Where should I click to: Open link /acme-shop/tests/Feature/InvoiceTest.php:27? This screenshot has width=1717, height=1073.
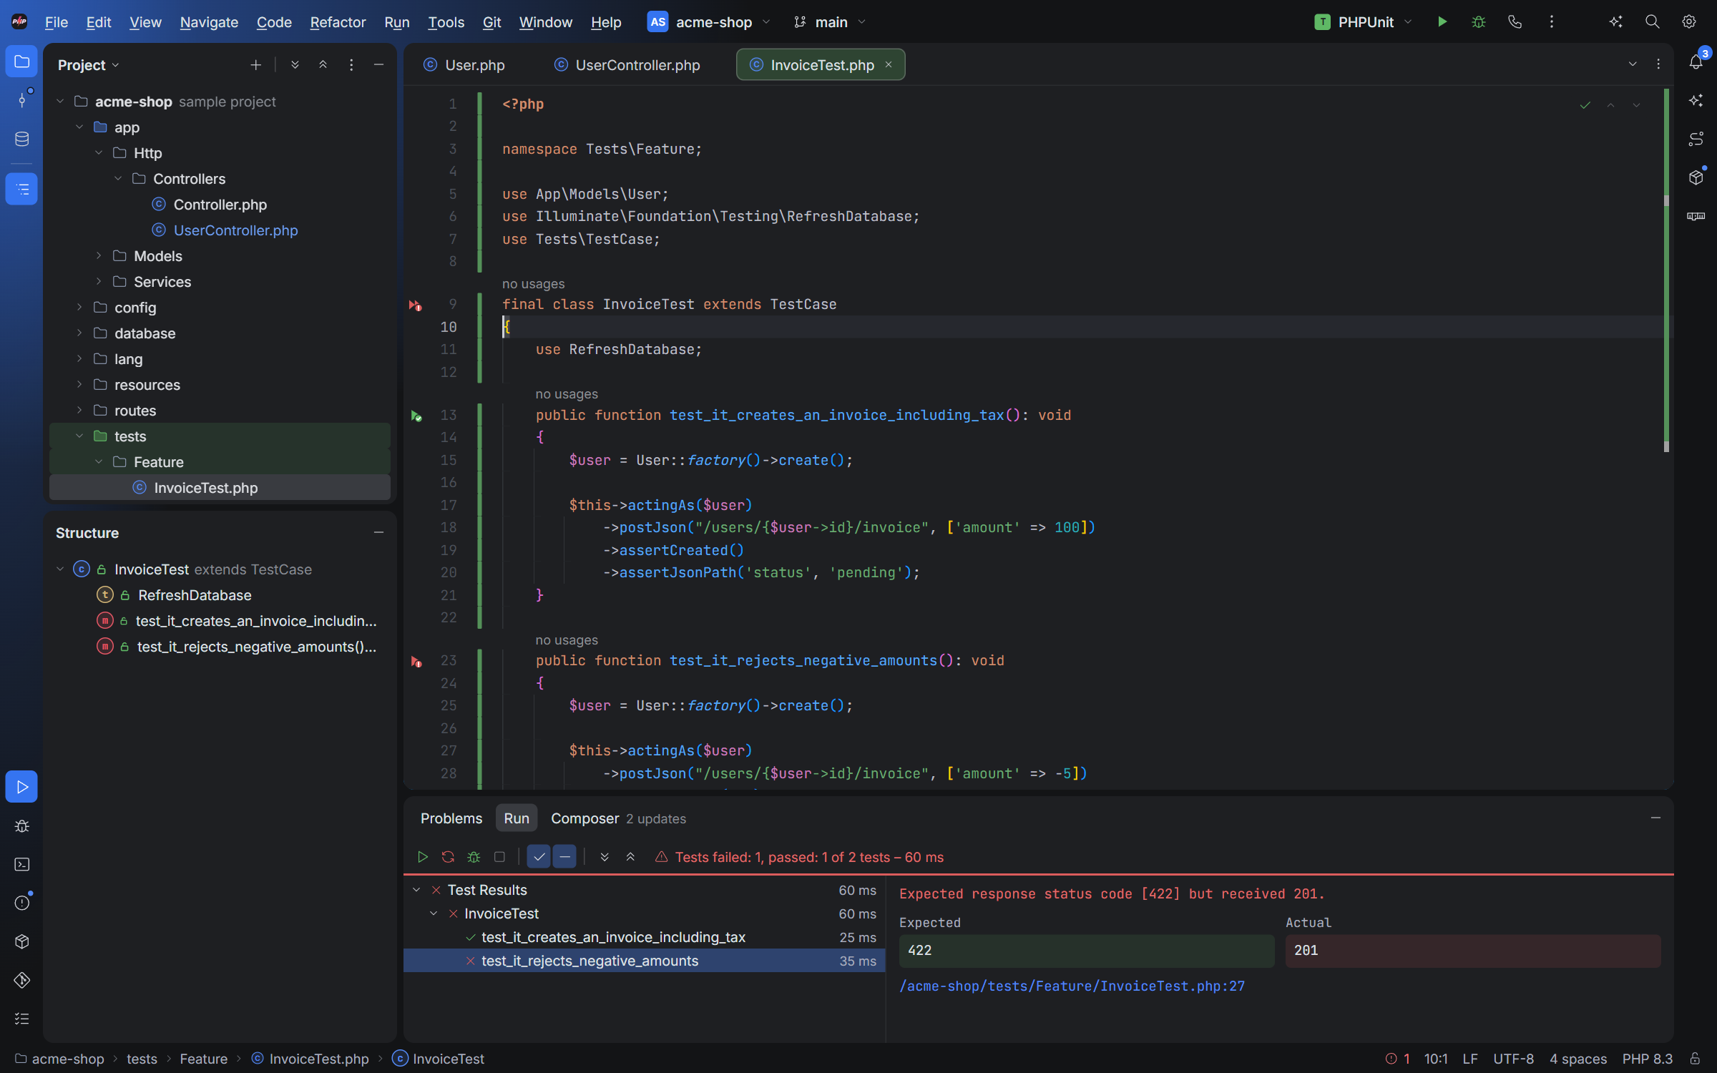click(x=1072, y=986)
